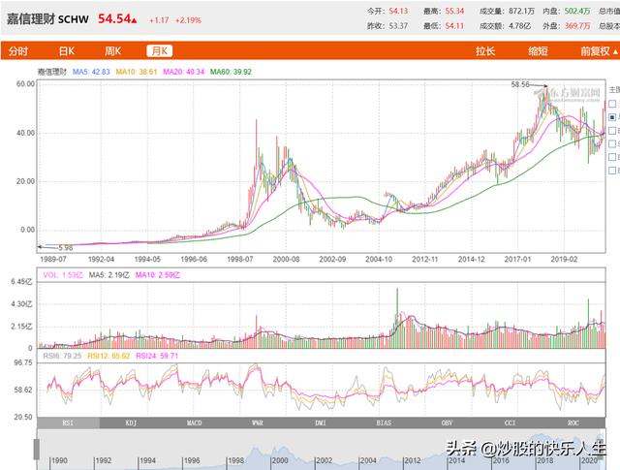The width and height of the screenshot is (620, 470).
Task: Click the MA10: 38.61 legend label
Action: [x=137, y=72]
